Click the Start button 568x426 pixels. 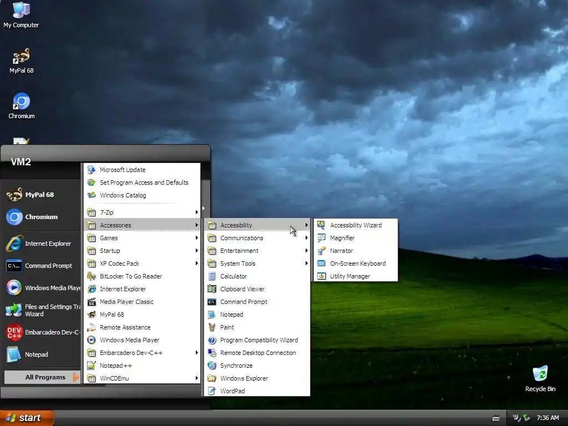(27, 418)
